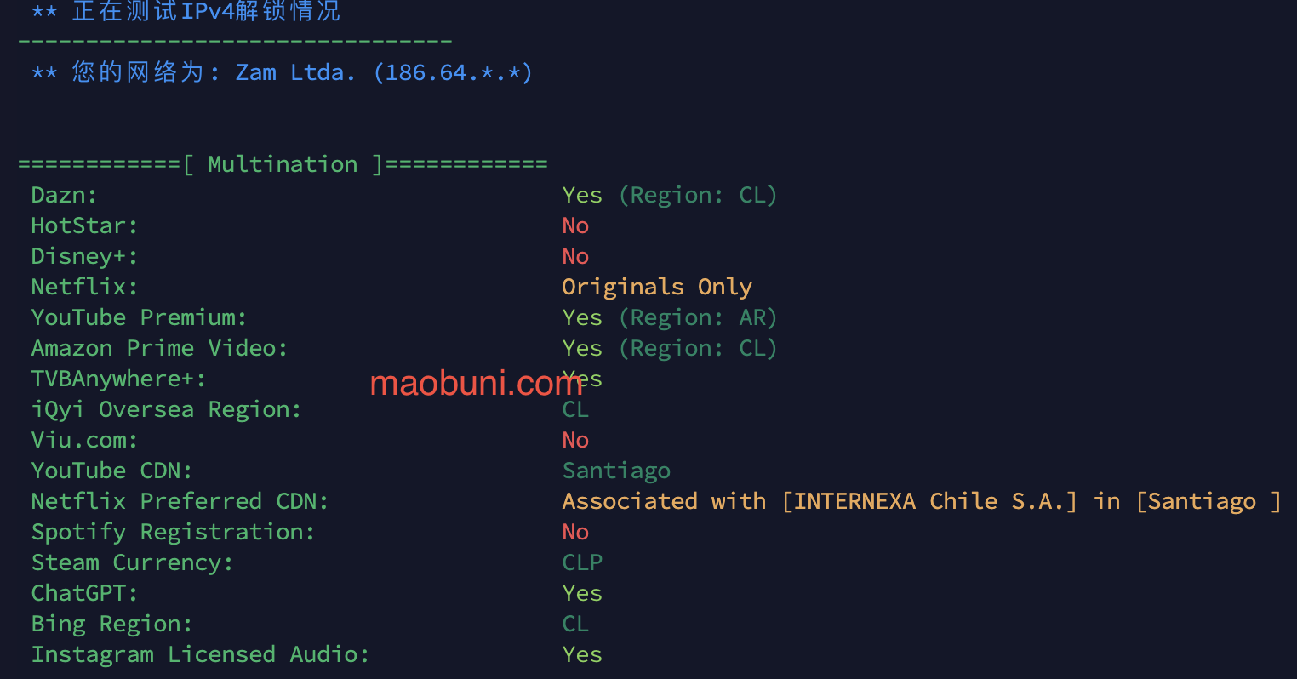The width and height of the screenshot is (1297, 679).
Task: Click the Amazon Prime Video label
Action: coord(159,348)
